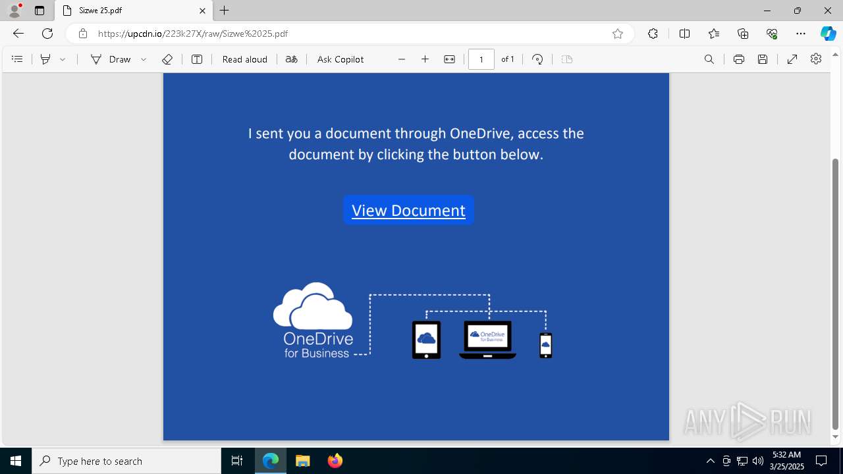
Task: Refresh the current page
Action: [47, 34]
